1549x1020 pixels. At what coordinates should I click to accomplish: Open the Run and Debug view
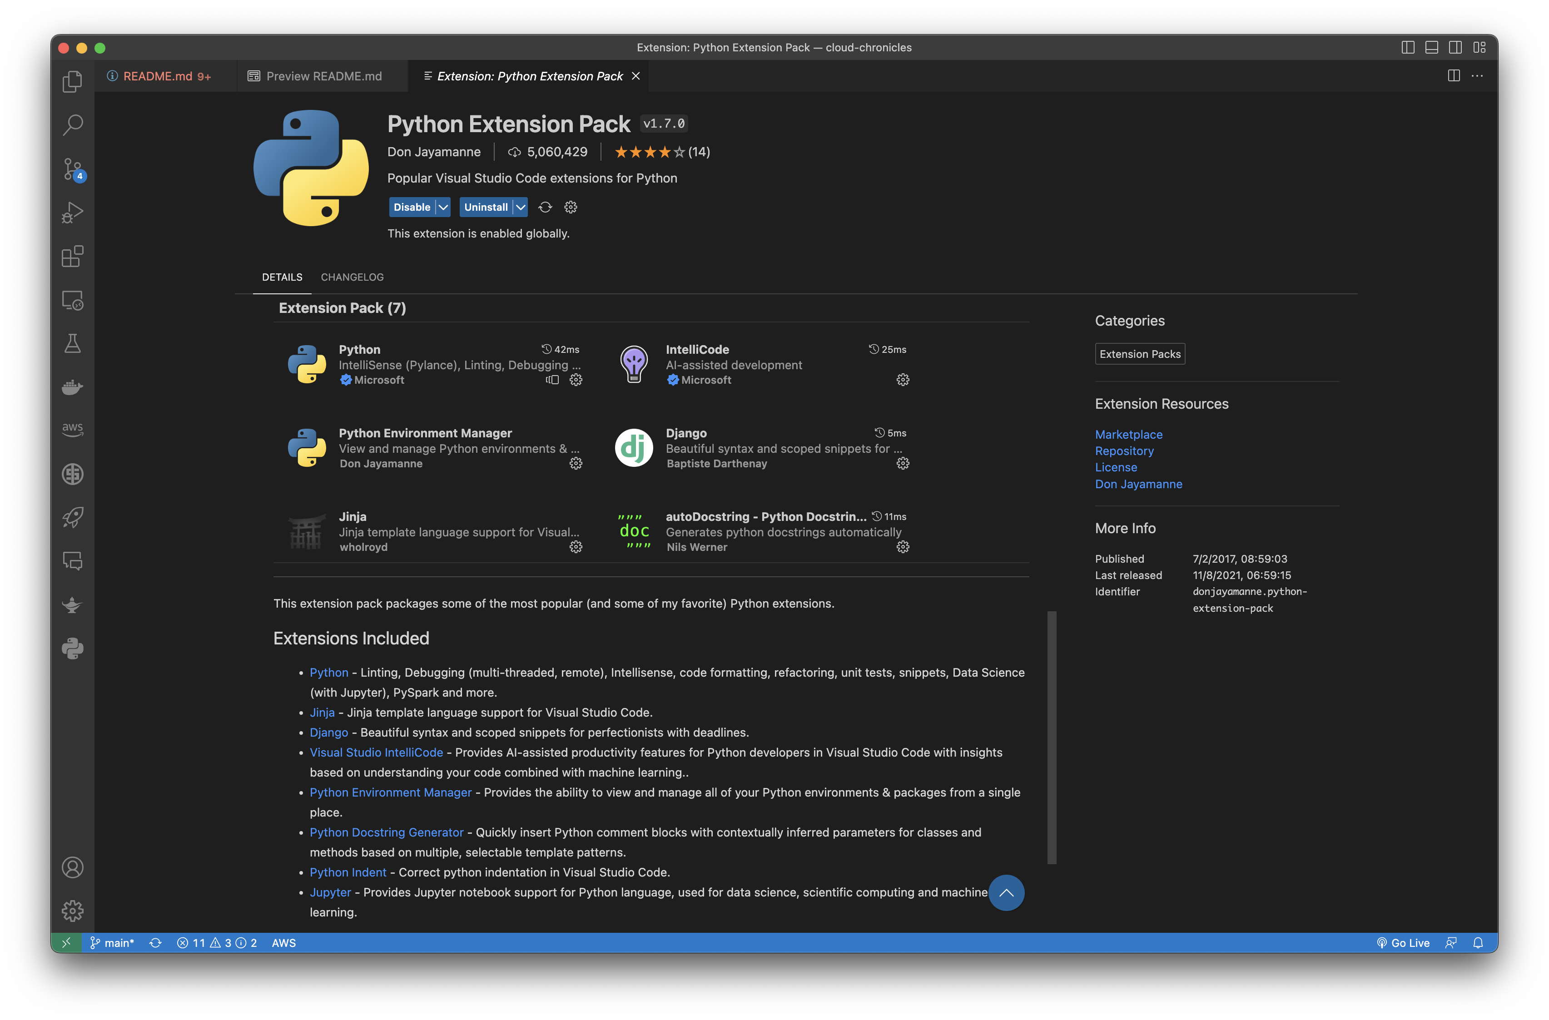[x=72, y=213]
